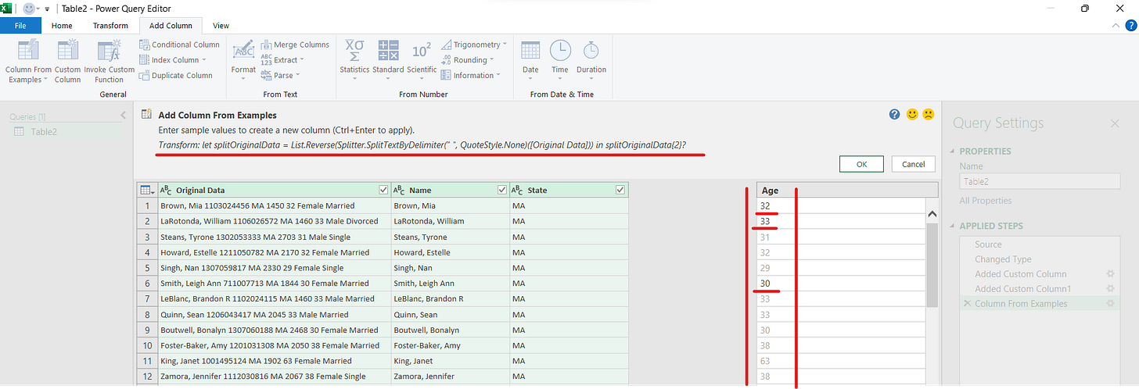This screenshot has width=1139, height=389.
Task: Click the Duplicate Column button
Action: (175, 76)
